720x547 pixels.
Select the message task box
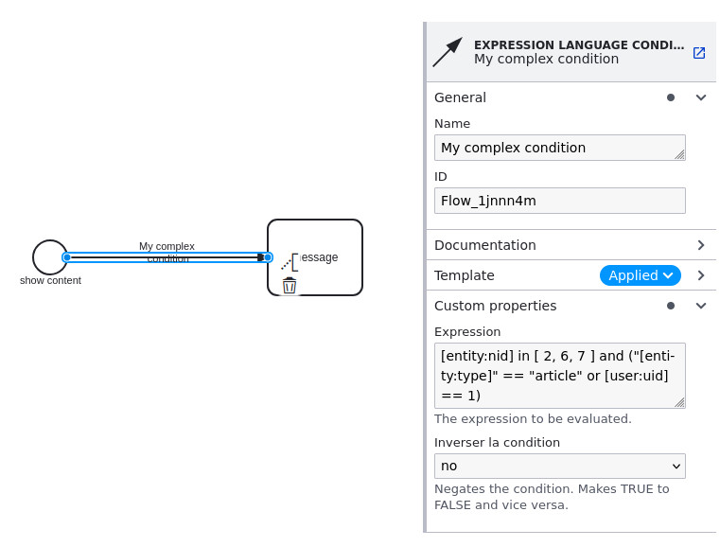[x=315, y=257]
